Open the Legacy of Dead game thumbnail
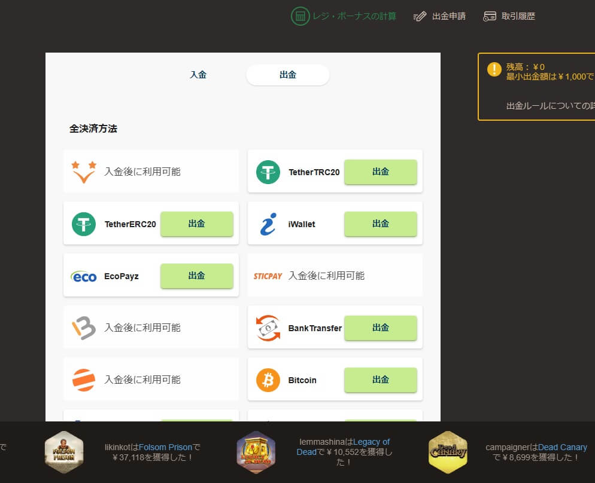 (x=256, y=453)
